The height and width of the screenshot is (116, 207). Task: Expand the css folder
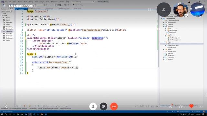(x=165, y=28)
